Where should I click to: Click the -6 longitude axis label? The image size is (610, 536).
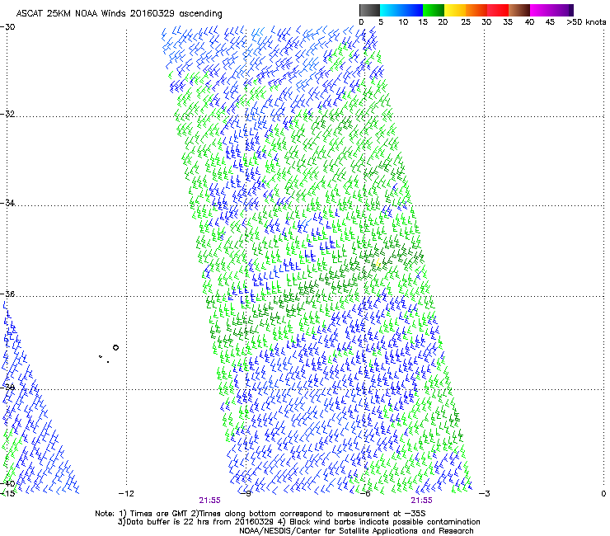[x=365, y=494]
